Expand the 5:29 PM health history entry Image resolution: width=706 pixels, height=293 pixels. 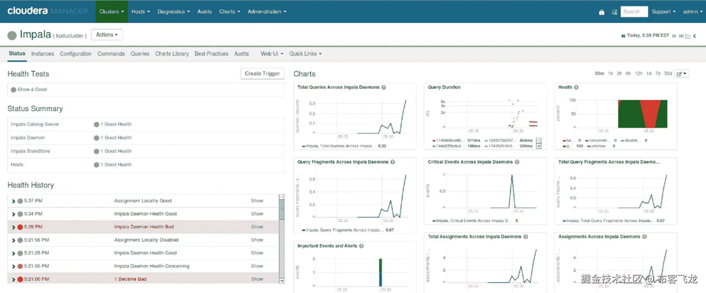point(14,227)
